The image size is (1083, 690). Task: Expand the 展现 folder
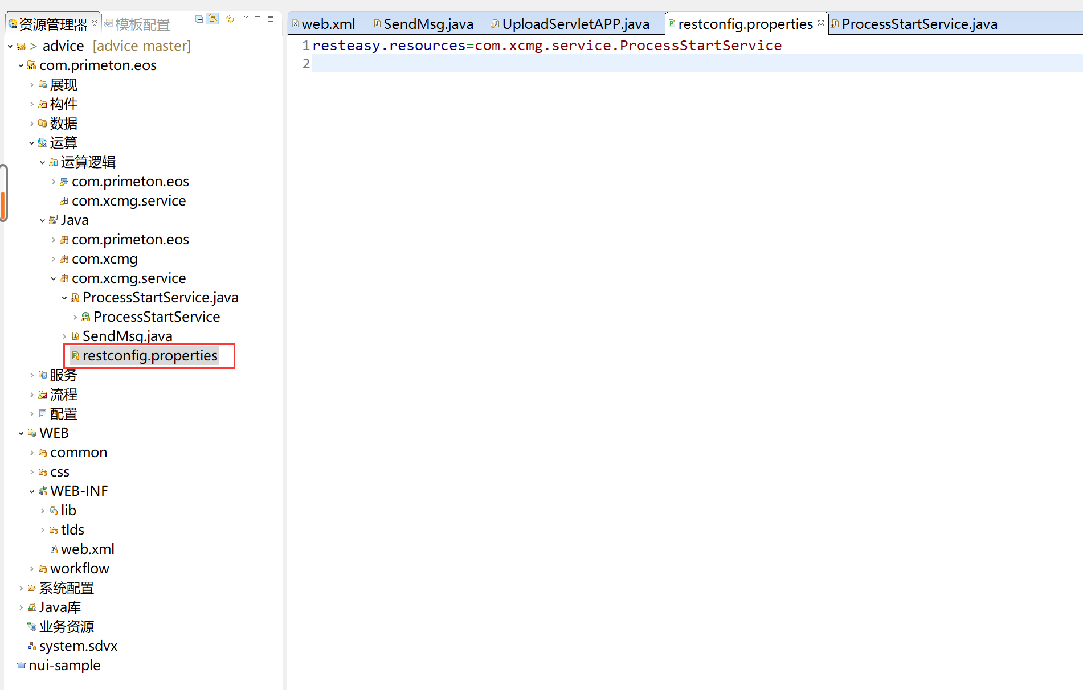[32, 85]
